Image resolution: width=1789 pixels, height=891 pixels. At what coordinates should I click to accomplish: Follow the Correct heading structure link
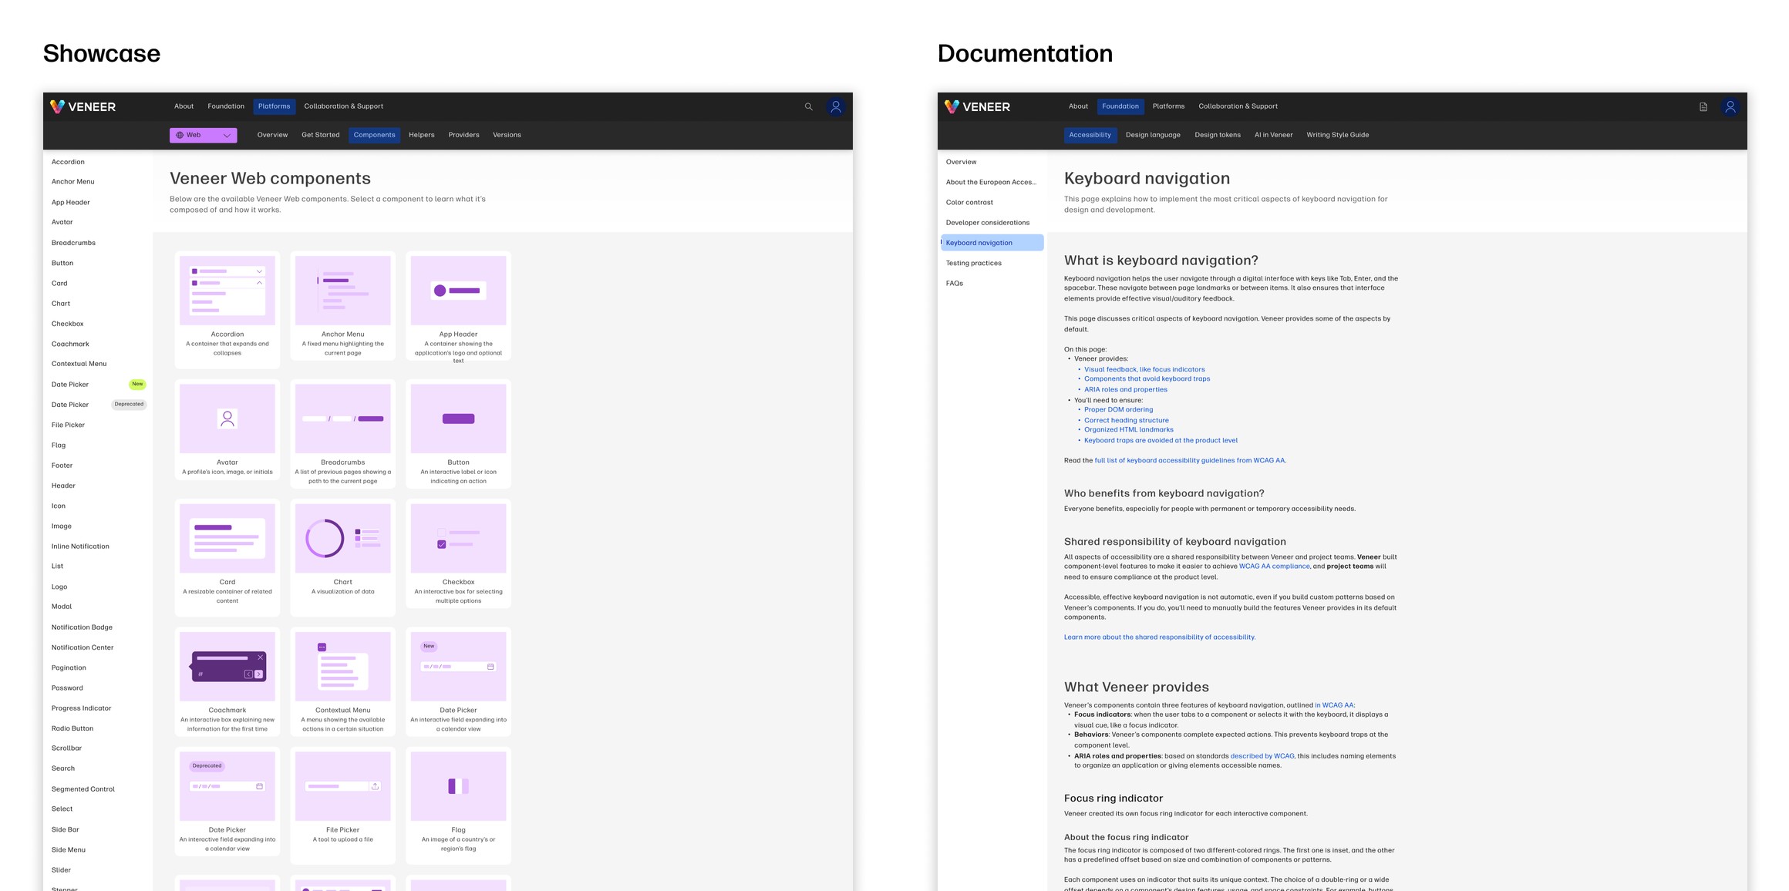pos(1127,420)
